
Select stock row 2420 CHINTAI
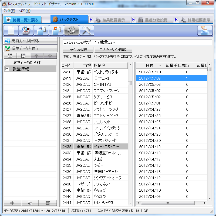[94, 84]
